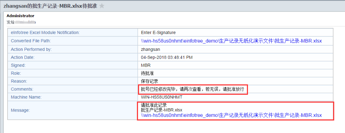Click the email subject title

(x=50, y=6)
